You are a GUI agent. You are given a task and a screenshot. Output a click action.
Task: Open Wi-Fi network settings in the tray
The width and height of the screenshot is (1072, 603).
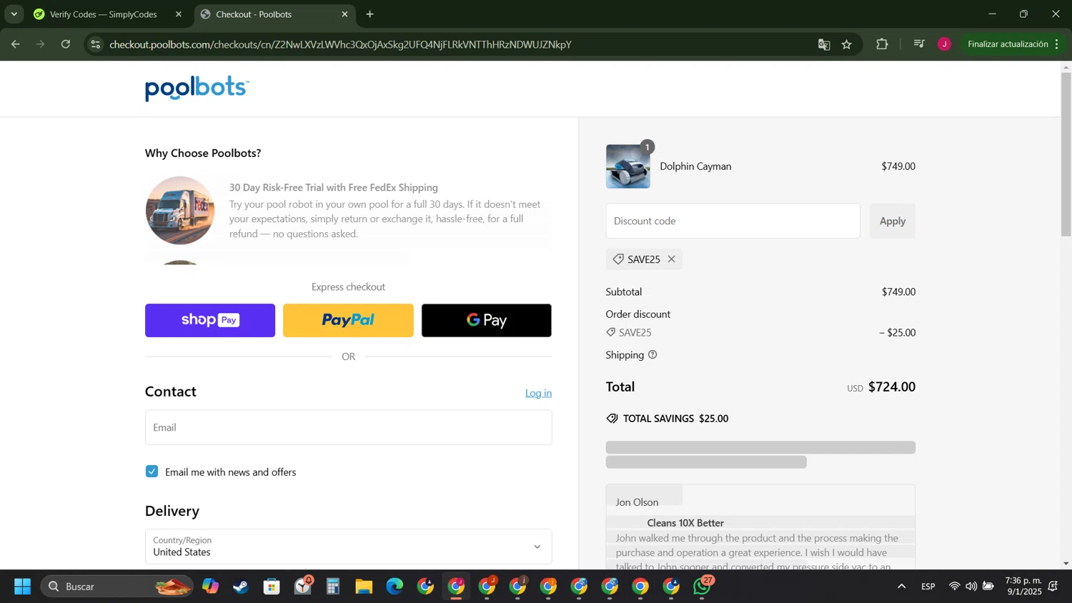coord(954,587)
